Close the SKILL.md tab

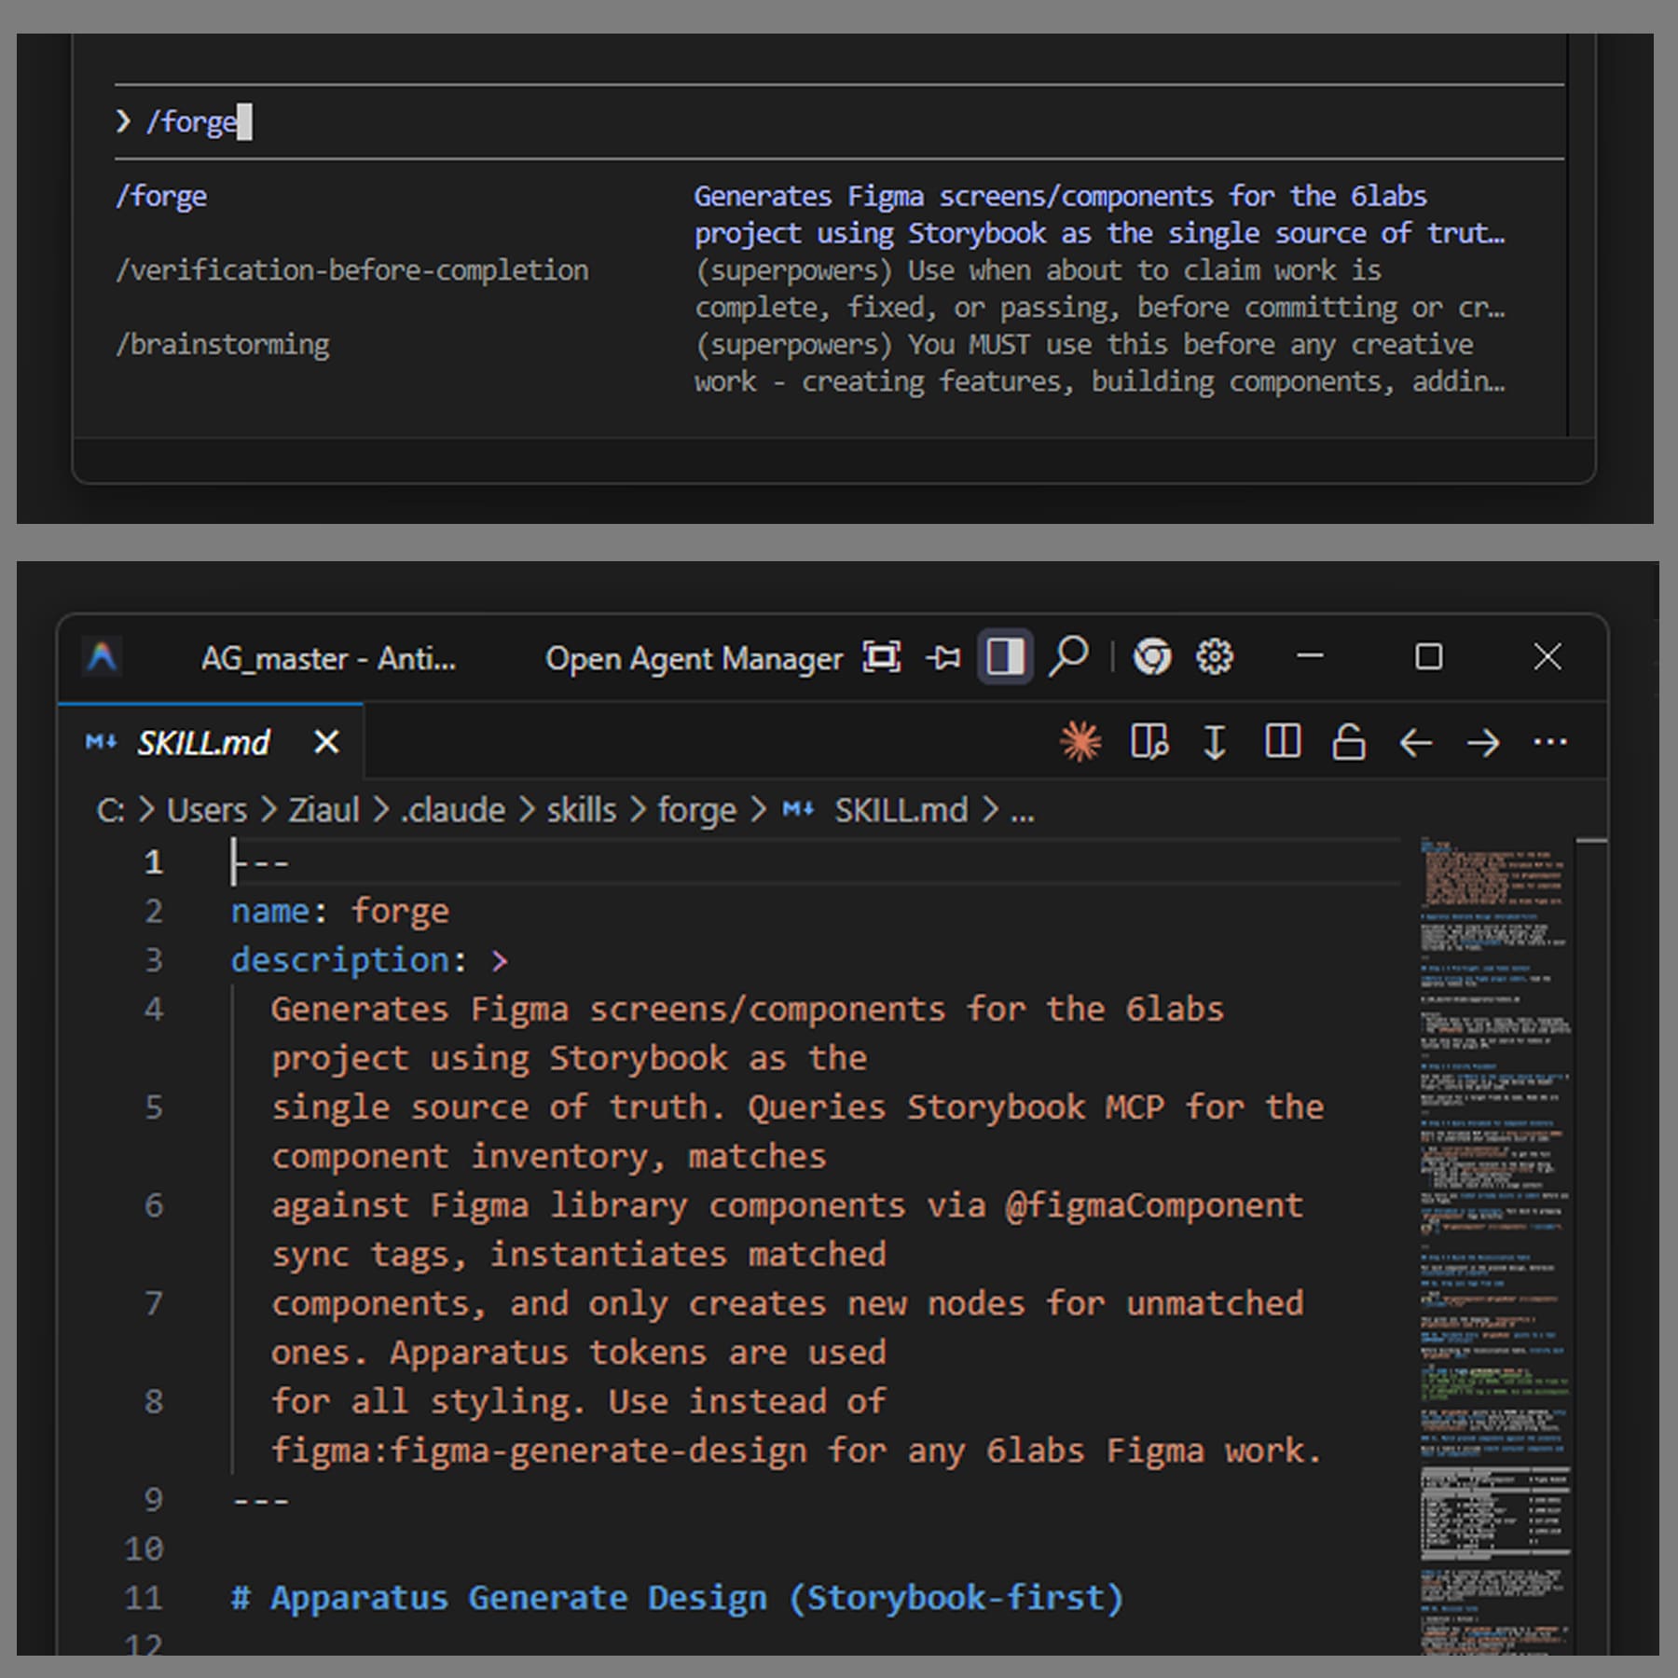pos(326,742)
